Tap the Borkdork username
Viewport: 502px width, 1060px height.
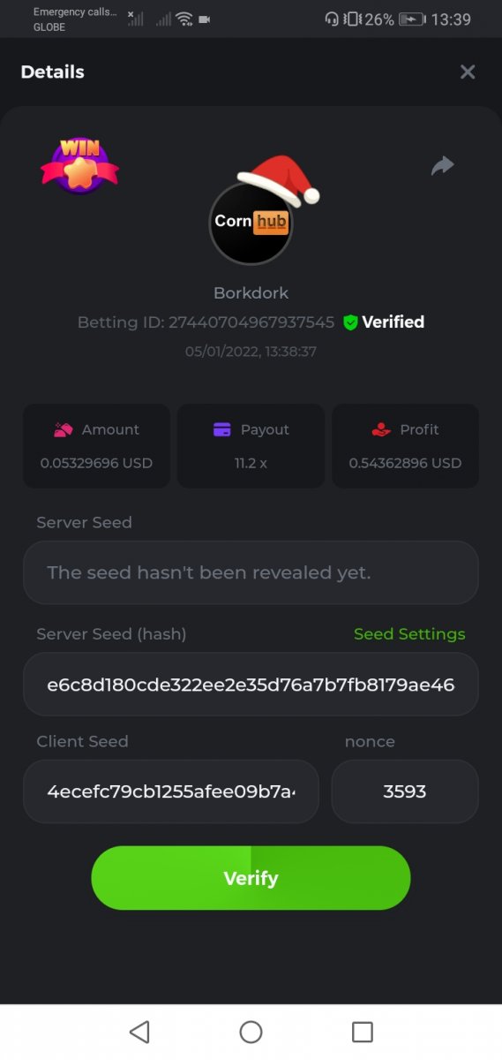point(251,292)
